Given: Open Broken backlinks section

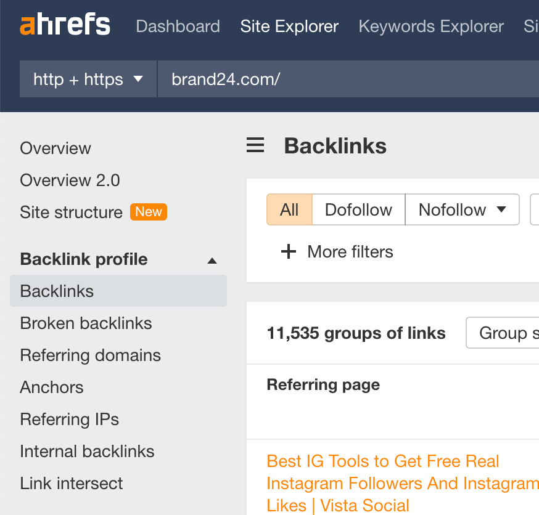Looking at the screenshot, I should click(x=85, y=323).
